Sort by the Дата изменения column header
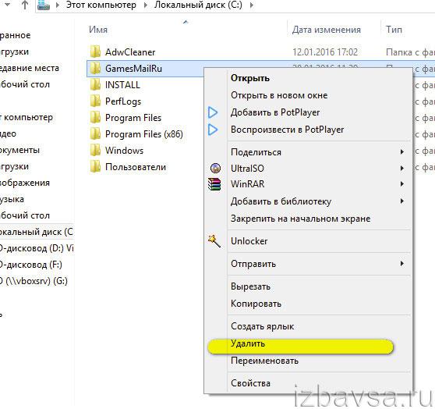 327,30
